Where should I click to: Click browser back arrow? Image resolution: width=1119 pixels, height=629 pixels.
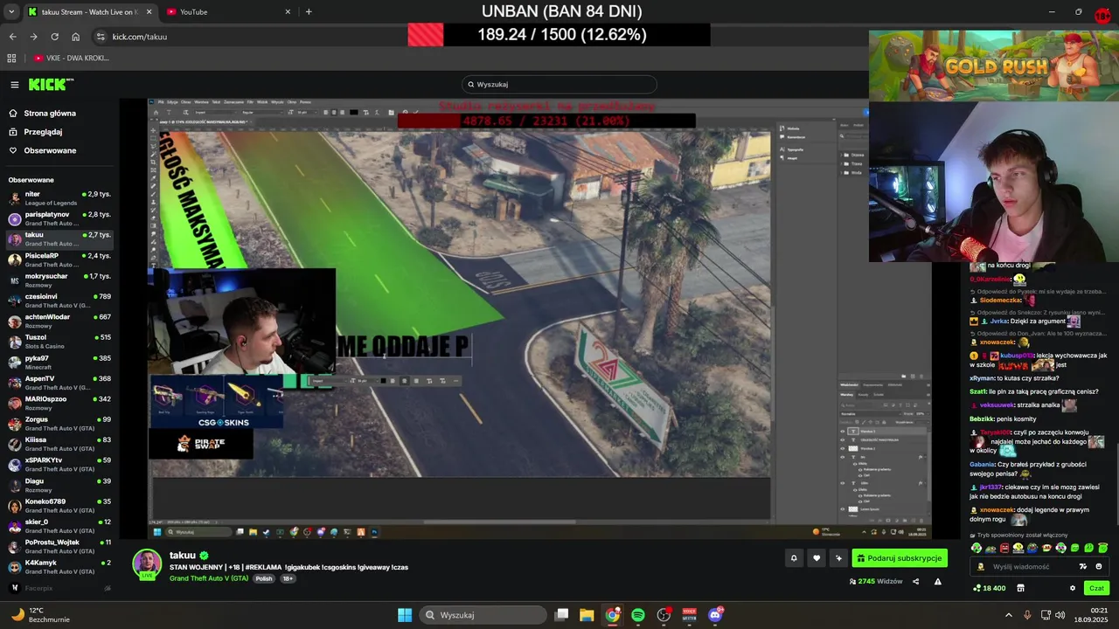12,37
